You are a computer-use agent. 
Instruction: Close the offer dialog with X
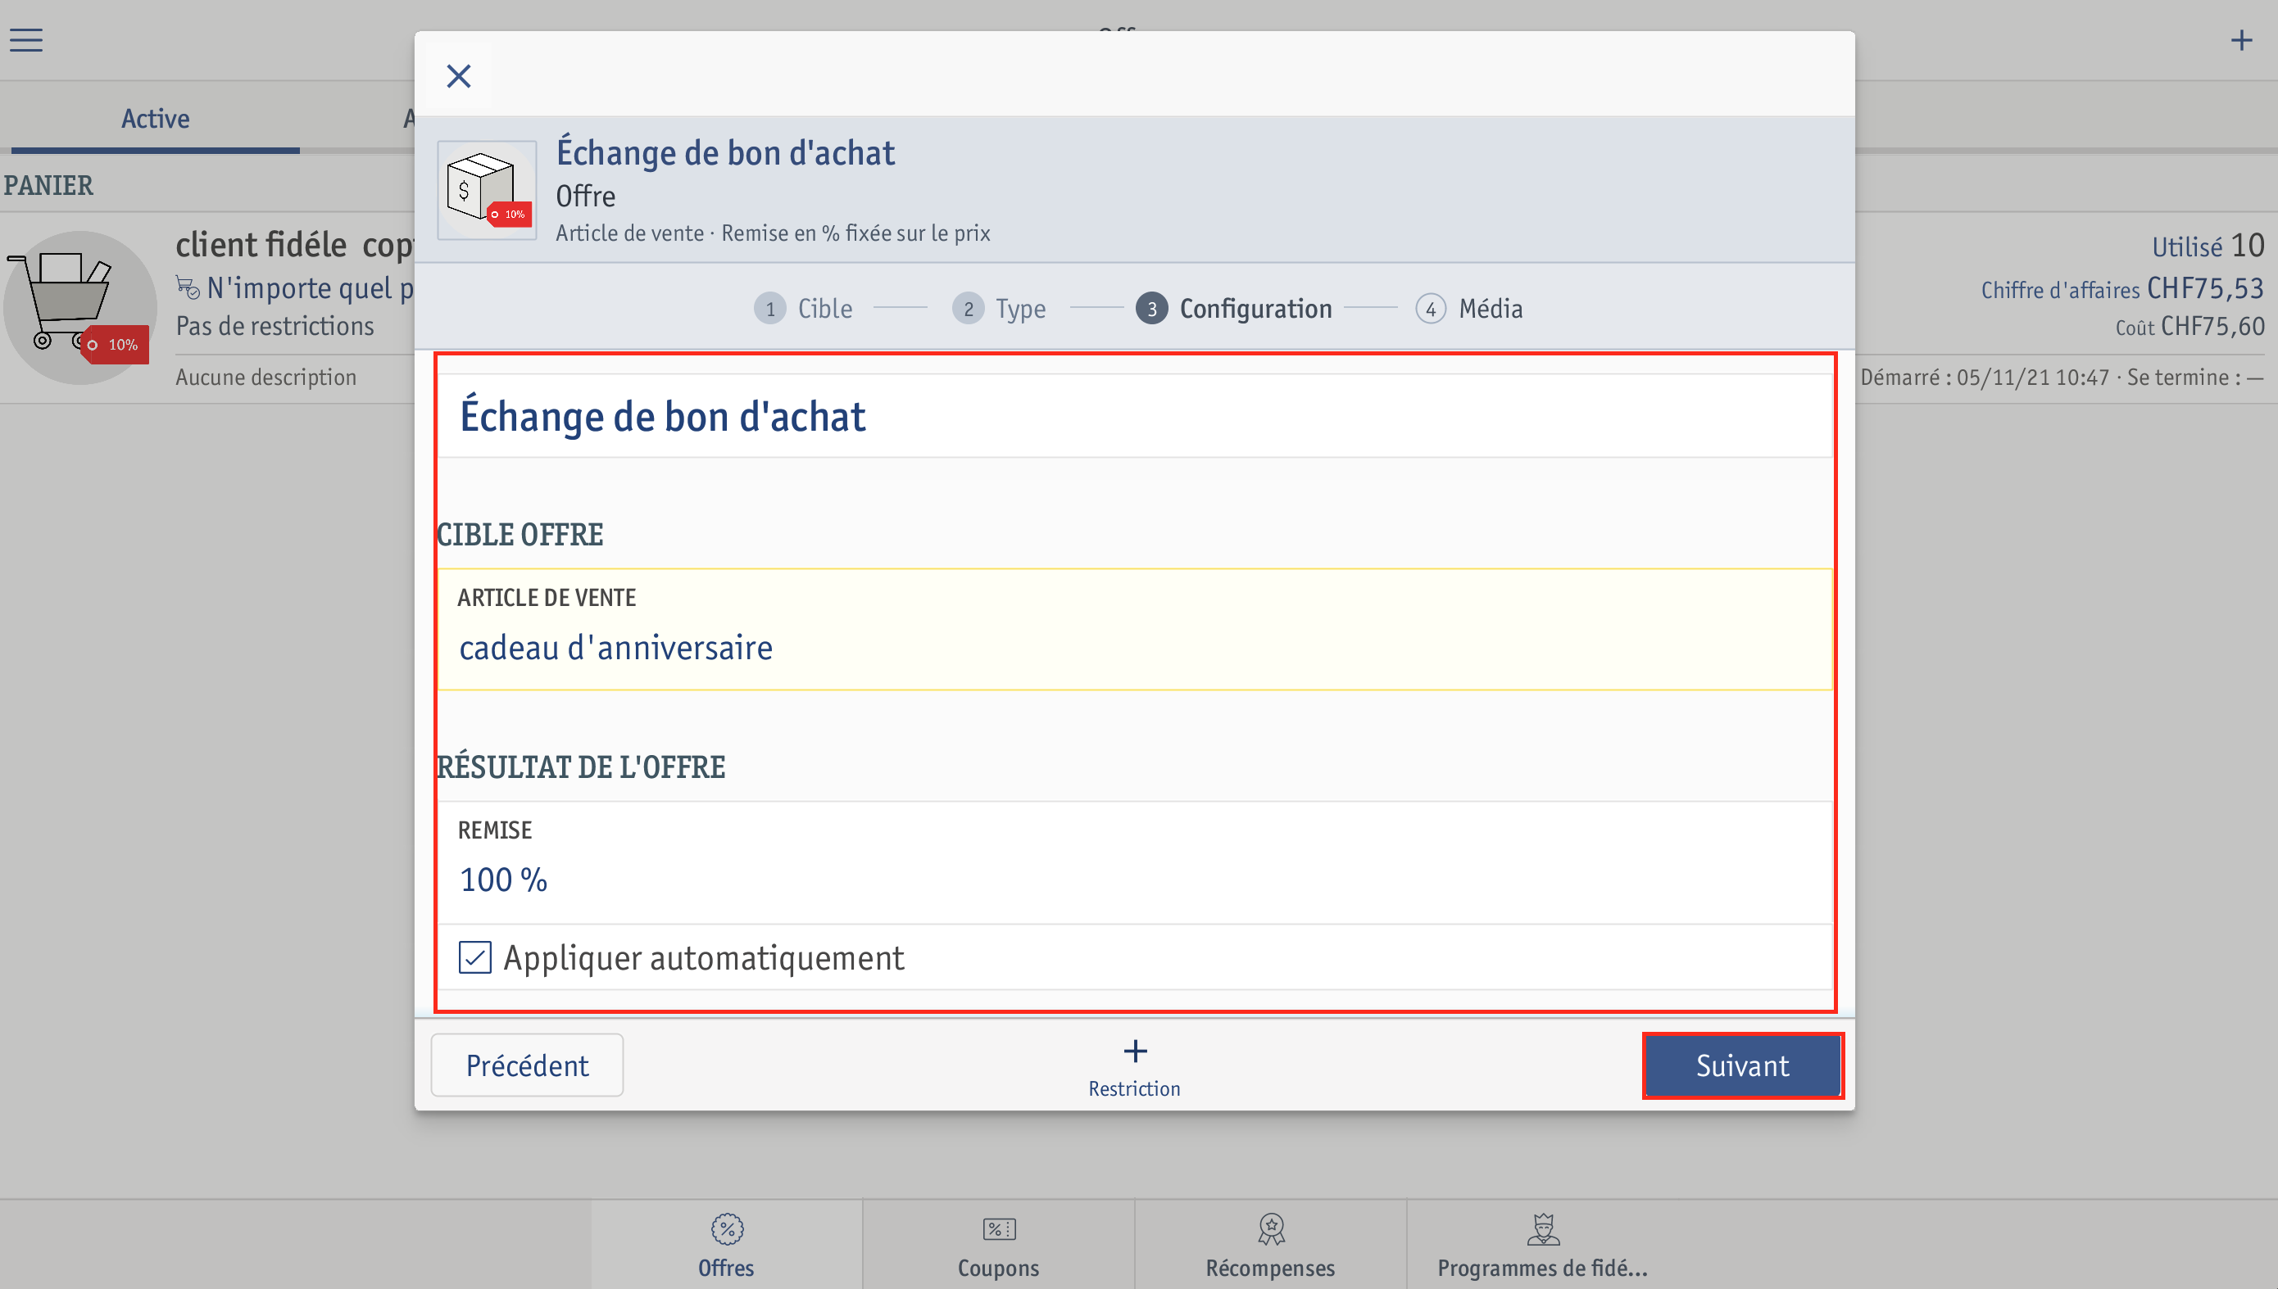459,76
